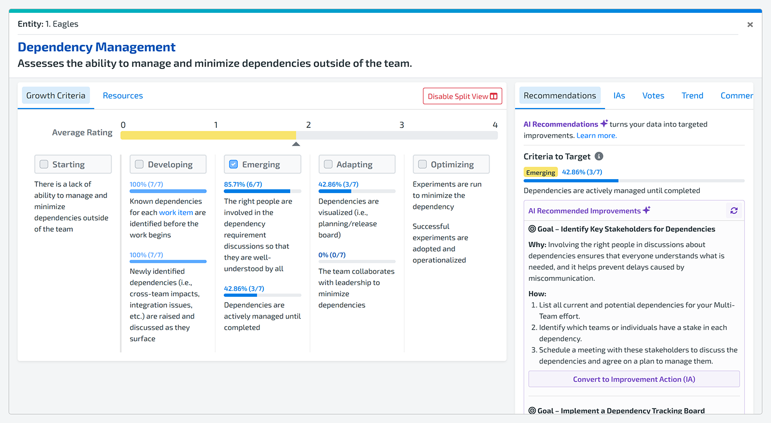The width and height of the screenshot is (771, 423).
Task: Click the split view icon in Disable Split View
Action: point(494,96)
